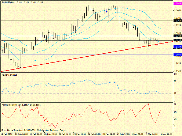182x136 pixels.
Task: Click the 24 Feb 20:00 time label
Action: [x=94, y=134]
